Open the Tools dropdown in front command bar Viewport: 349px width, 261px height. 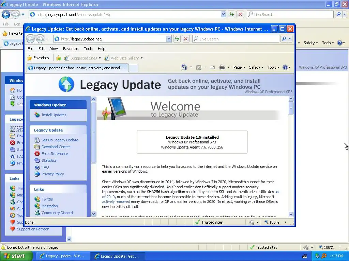tap(273, 67)
